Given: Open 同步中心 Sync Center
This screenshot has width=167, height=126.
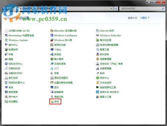Looking at the screenshot, I should [x=103, y=78].
